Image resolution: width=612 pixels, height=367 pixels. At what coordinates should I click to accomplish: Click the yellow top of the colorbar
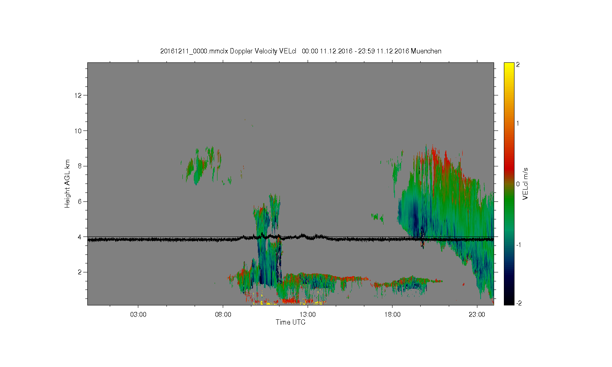pyautogui.click(x=509, y=66)
